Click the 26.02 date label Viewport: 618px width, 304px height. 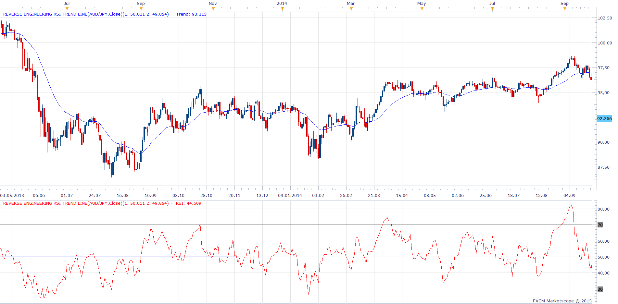tap(346, 195)
